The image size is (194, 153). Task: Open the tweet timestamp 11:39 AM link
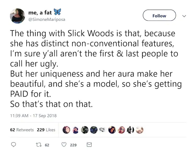click(19, 116)
